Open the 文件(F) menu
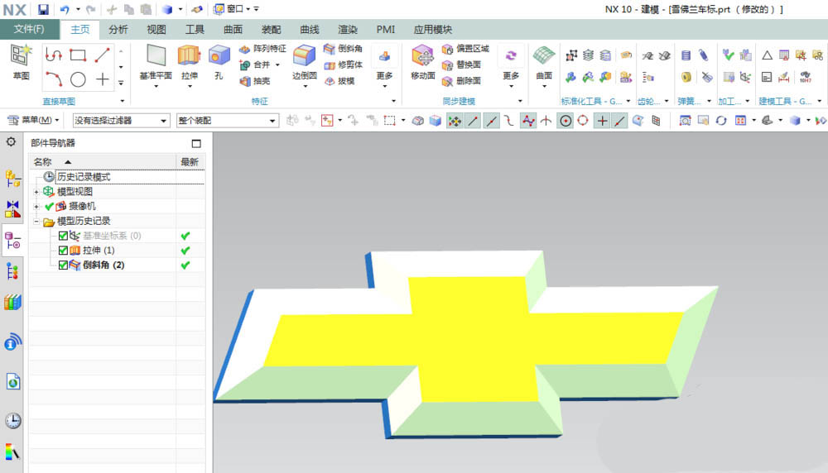This screenshot has height=473, width=828. (x=29, y=29)
